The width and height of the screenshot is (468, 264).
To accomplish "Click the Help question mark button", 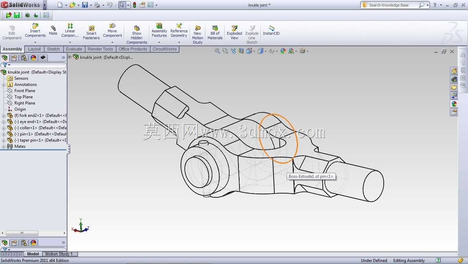I will pos(435,5).
